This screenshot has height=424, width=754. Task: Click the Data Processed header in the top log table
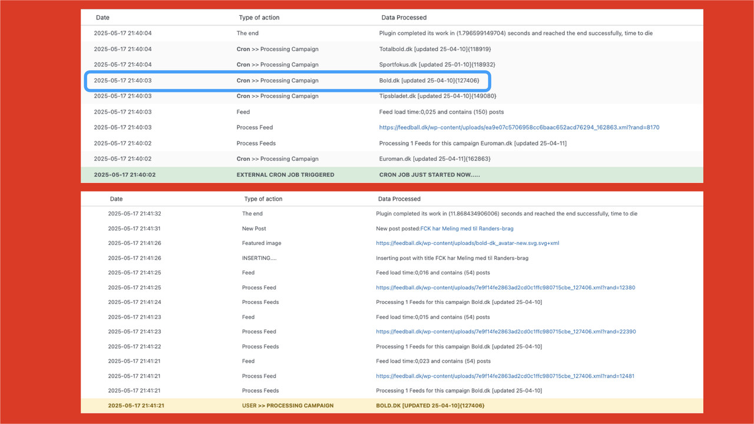point(404,18)
